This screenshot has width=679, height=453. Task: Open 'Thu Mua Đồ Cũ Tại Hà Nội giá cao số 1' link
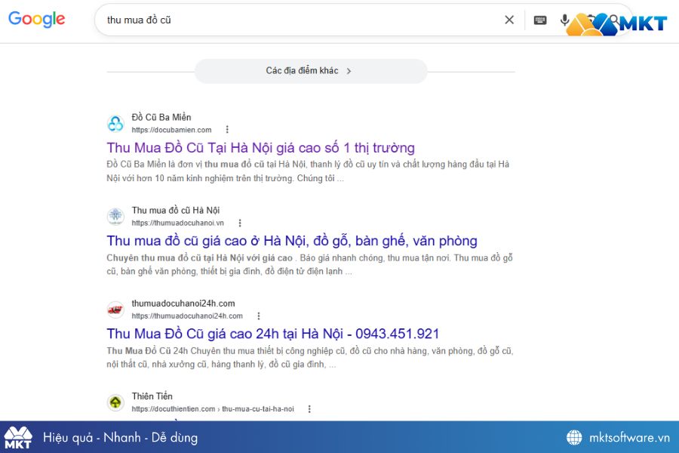coord(261,148)
